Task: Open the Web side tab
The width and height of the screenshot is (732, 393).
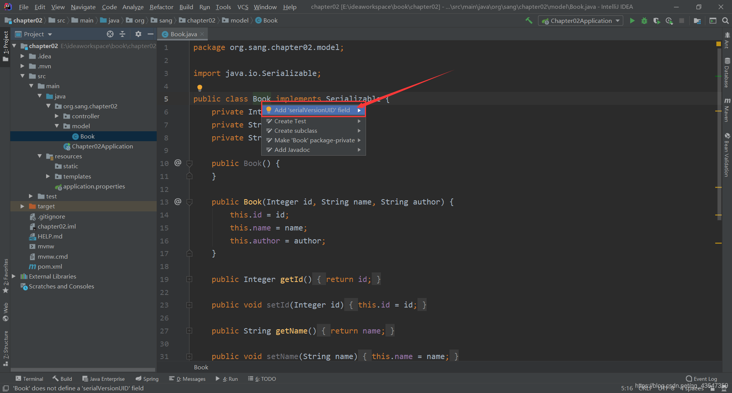Action: pos(5,312)
